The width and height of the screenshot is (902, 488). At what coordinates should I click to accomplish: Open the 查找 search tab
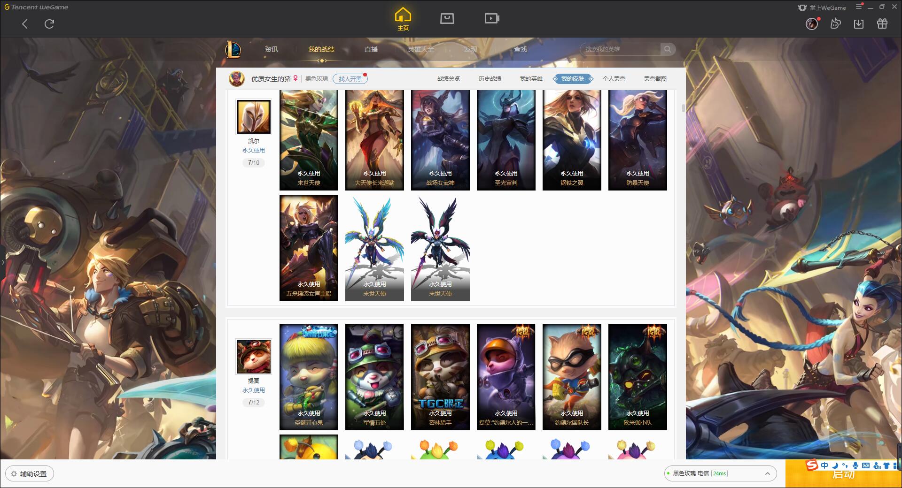(x=521, y=49)
